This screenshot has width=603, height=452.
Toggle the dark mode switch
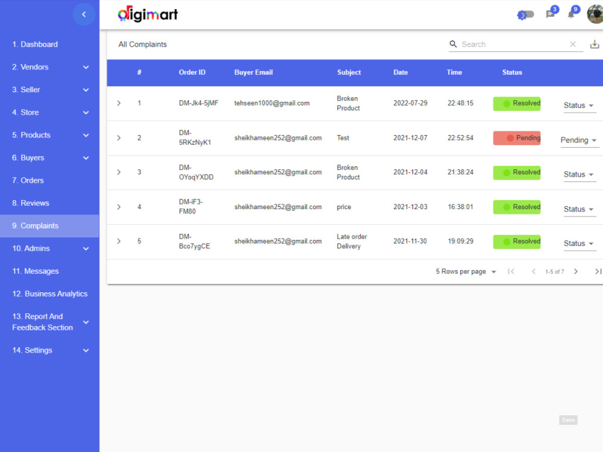coord(526,14)
